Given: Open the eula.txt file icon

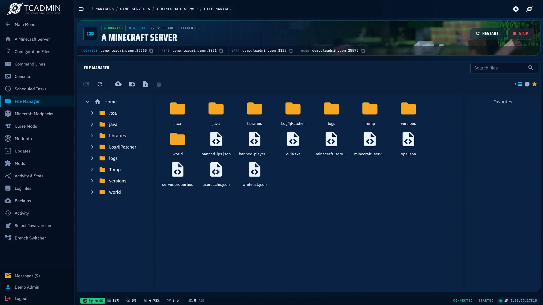Looking at the screenshot, I should [x=293, y=139].
